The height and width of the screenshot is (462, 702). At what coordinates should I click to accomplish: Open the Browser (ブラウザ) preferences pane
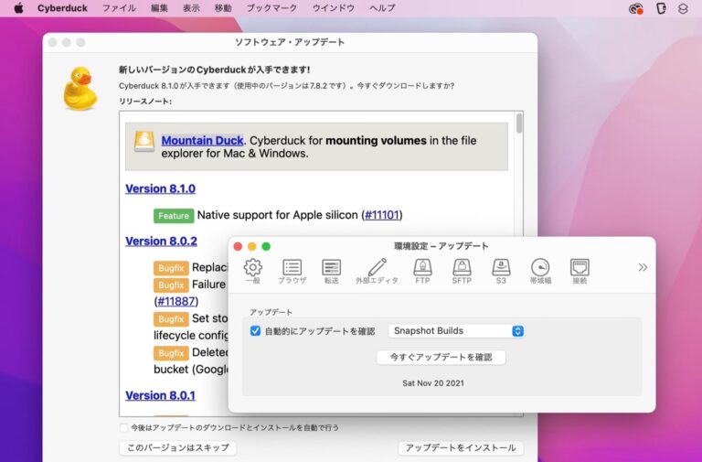[x=292, y=271]
